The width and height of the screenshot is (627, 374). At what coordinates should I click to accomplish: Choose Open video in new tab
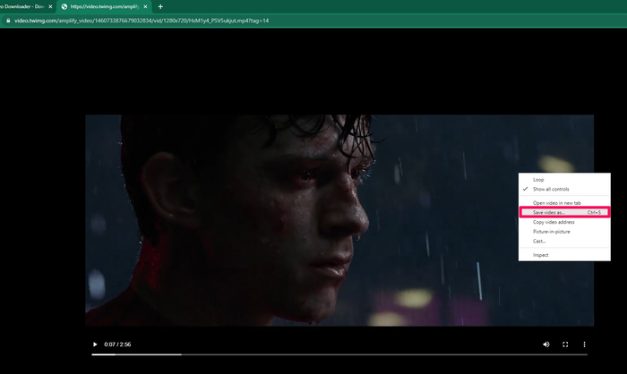(564, 203)
